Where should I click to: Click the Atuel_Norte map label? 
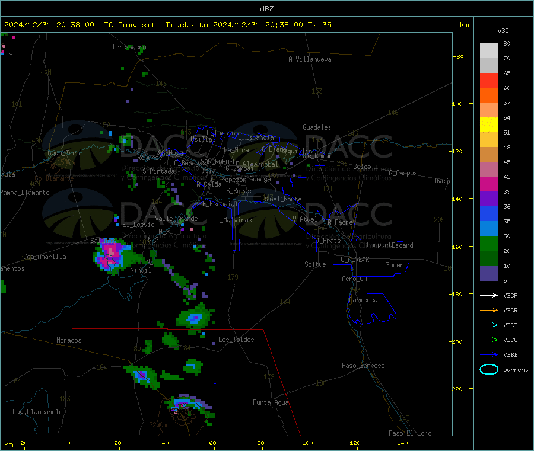[x=282, y=199]
